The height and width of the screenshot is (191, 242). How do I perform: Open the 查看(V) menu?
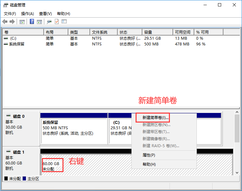click(46, 14)
